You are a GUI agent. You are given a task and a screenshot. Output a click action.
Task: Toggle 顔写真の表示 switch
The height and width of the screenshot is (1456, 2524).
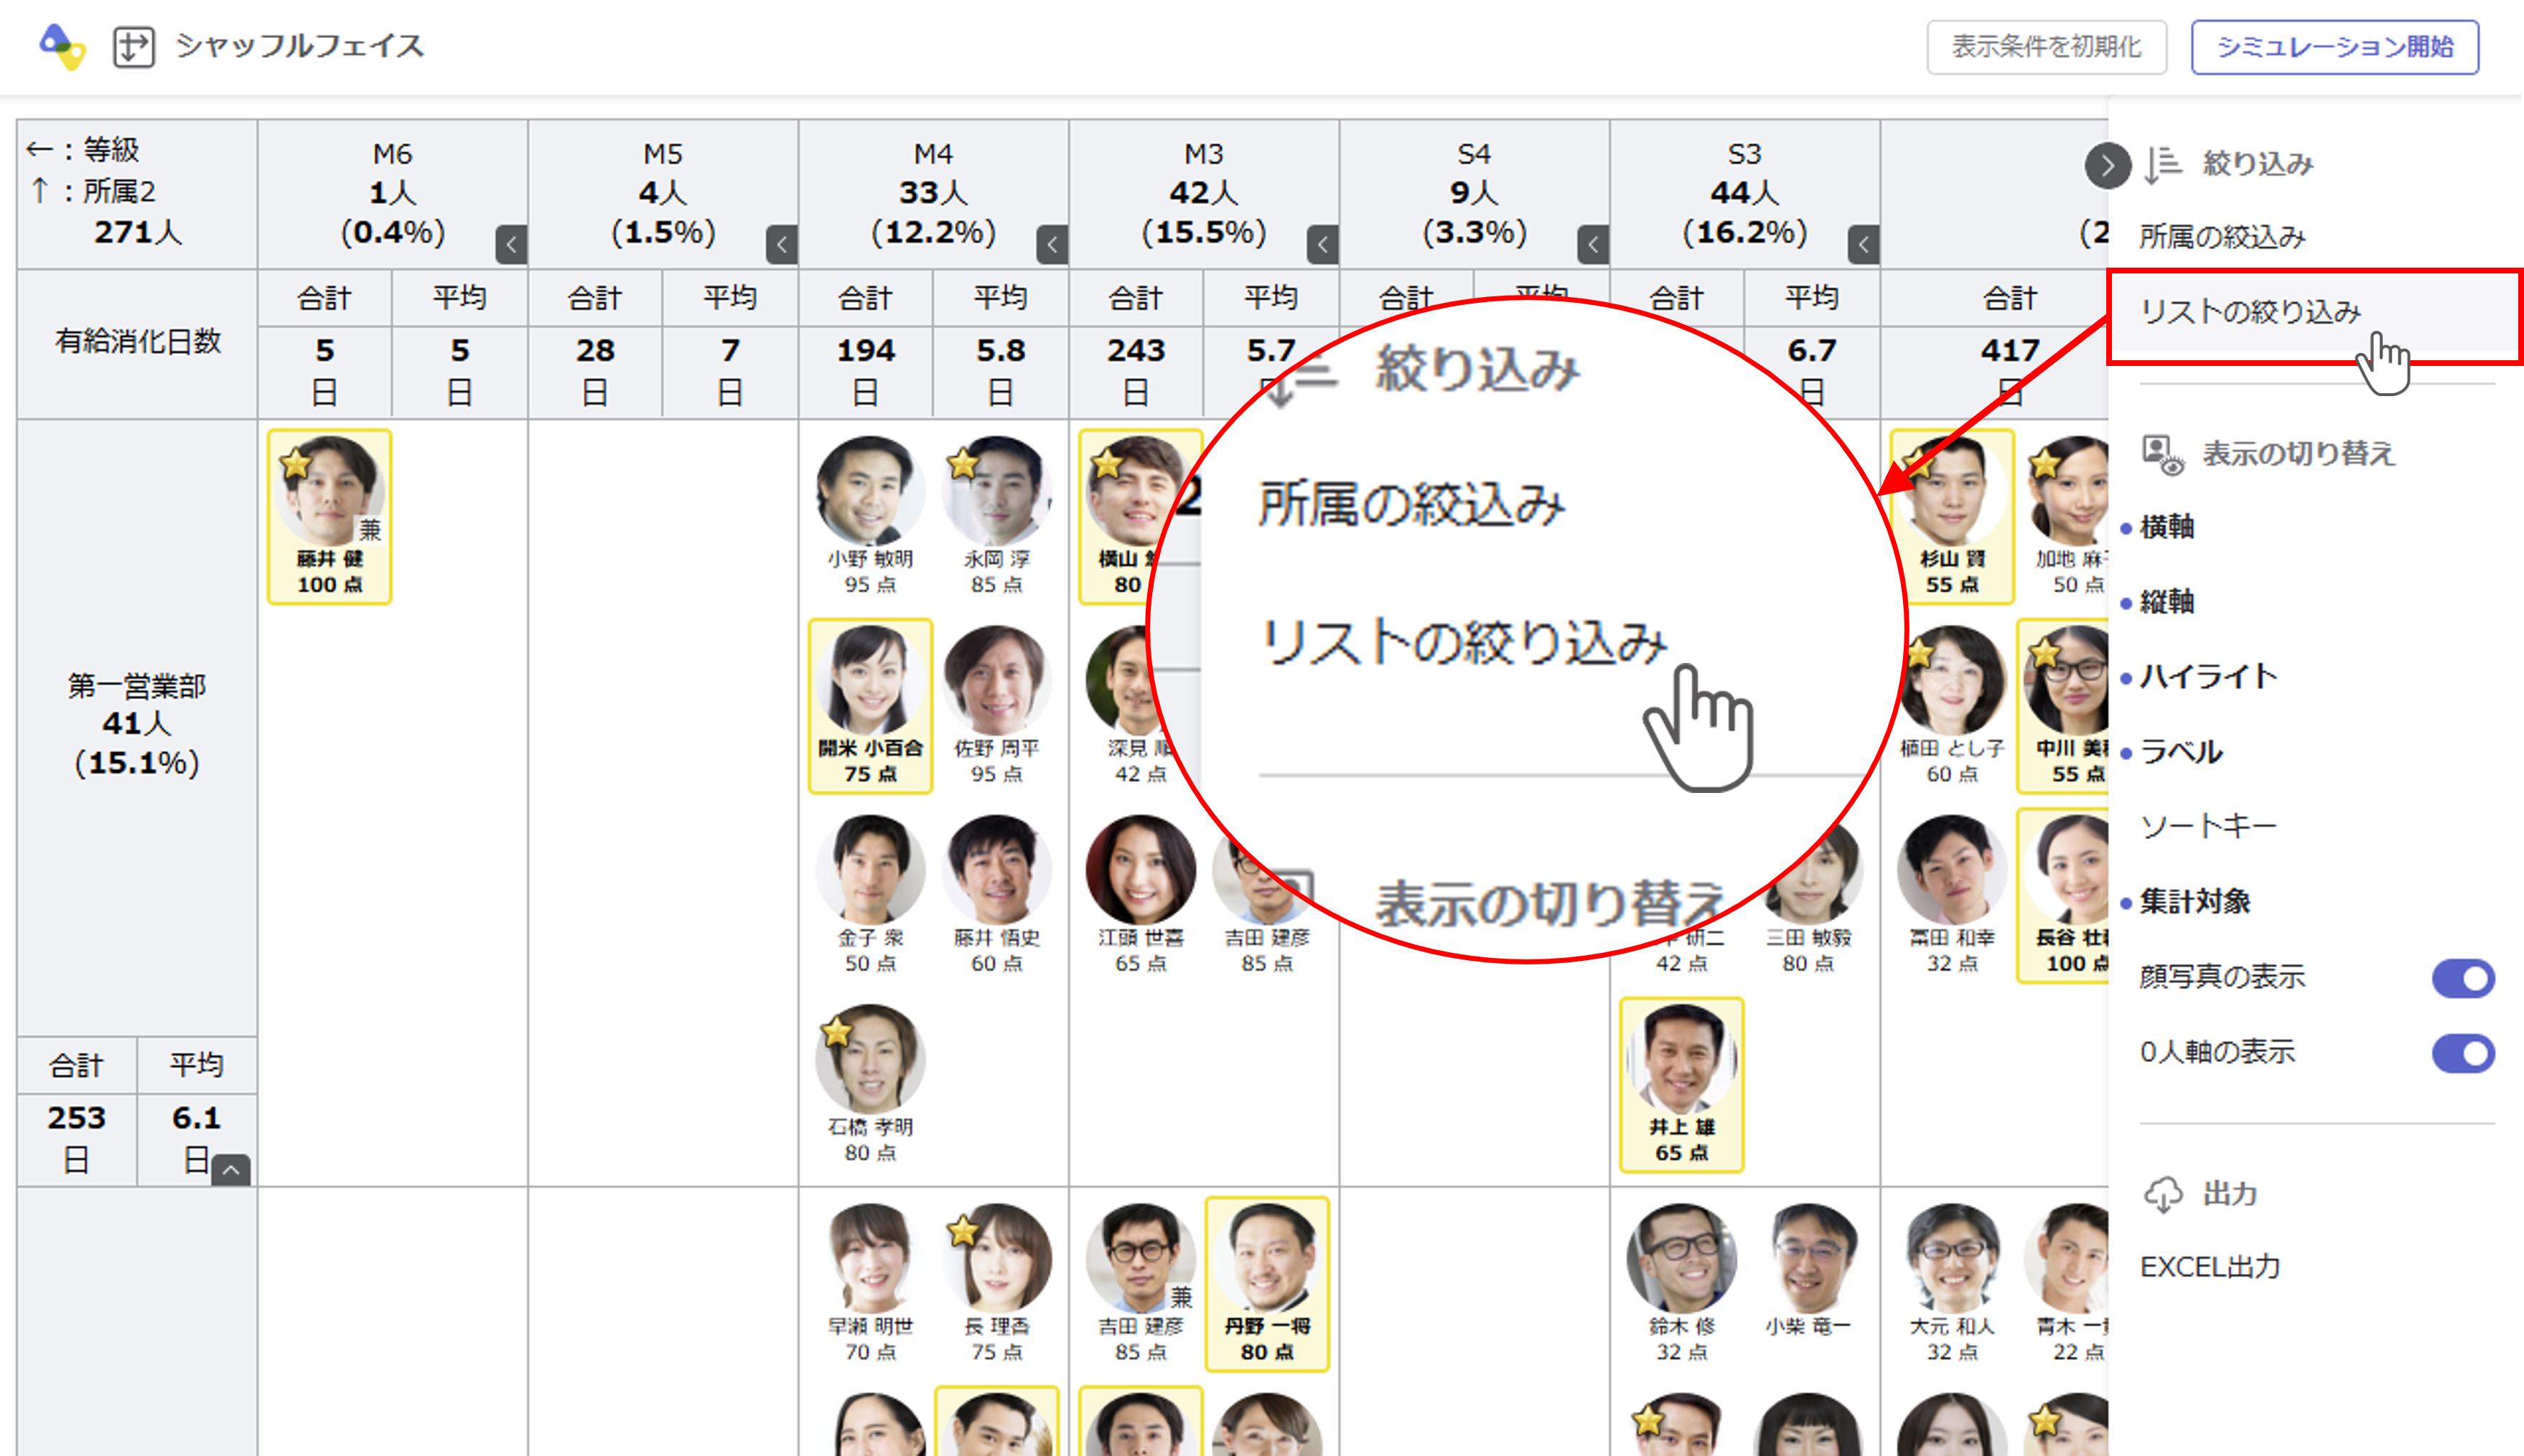2463,978
